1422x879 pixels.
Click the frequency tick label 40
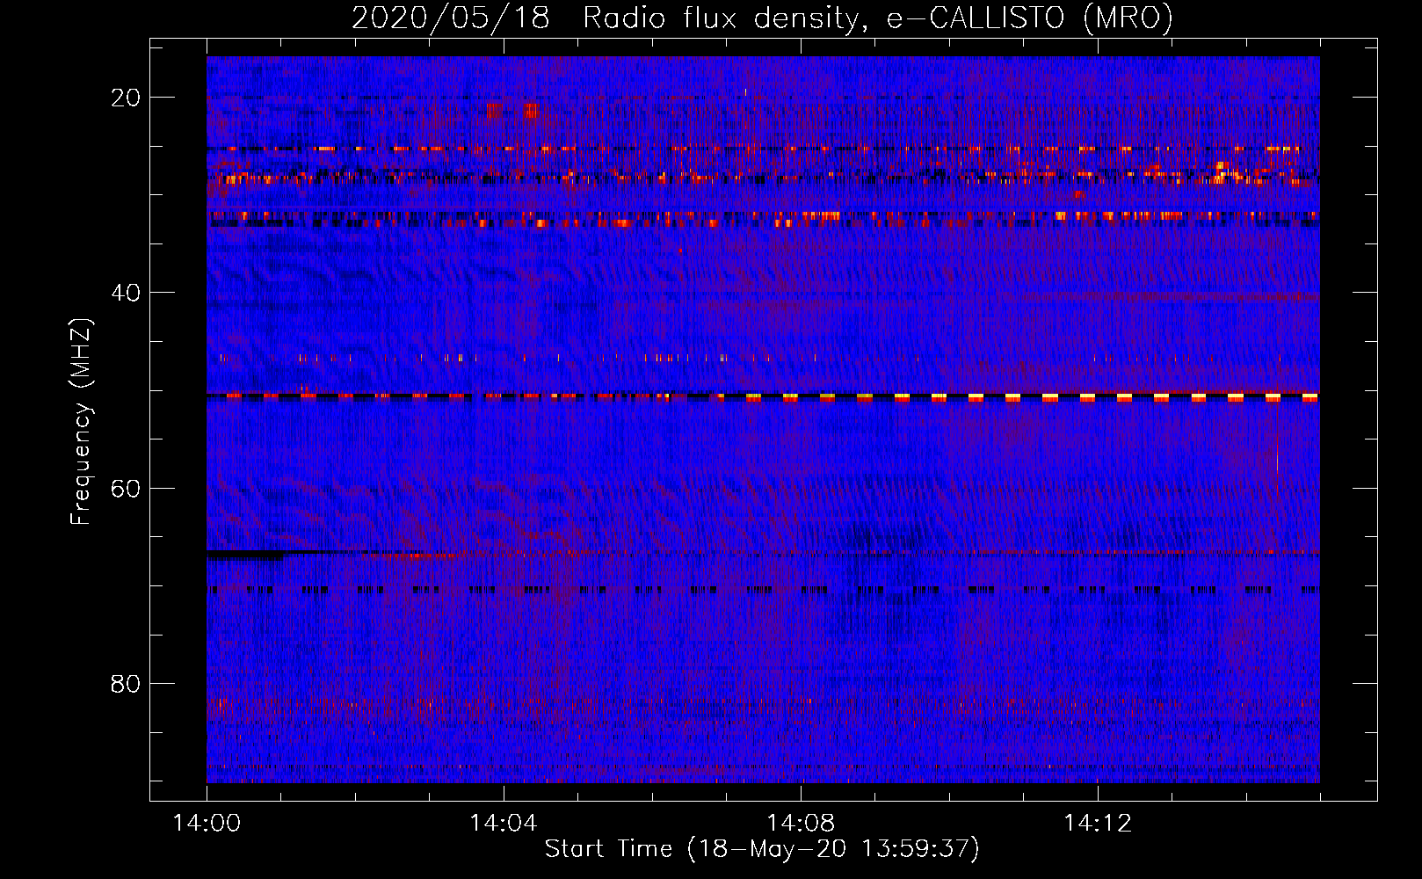coord(126,293)
